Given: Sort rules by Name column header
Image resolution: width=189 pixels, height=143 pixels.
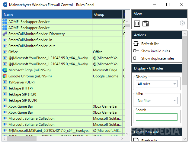Looking at the screenshot, I should click(x=47, y=14).
